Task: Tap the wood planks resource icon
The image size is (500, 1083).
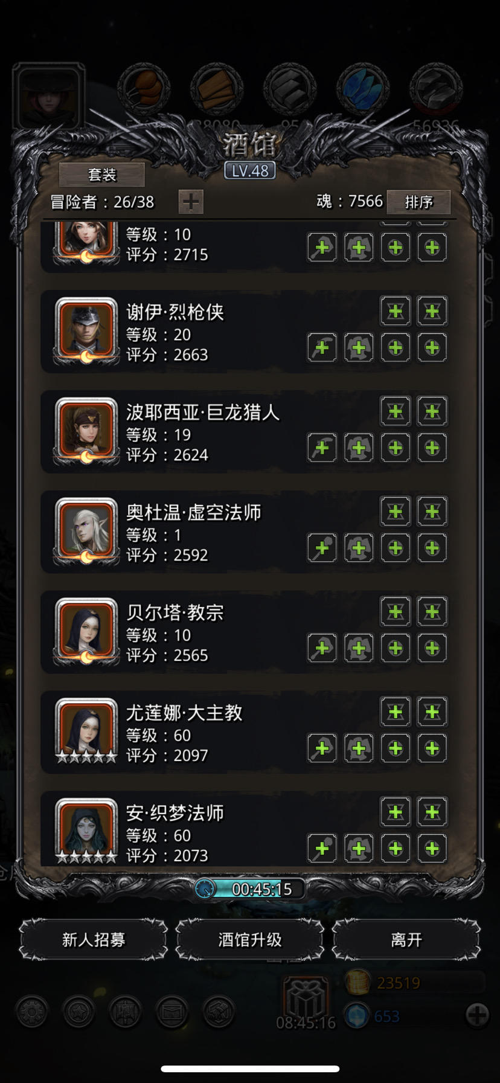Action: 216,89
